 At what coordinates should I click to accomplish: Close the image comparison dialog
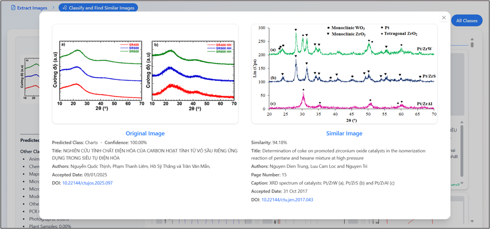443,18
